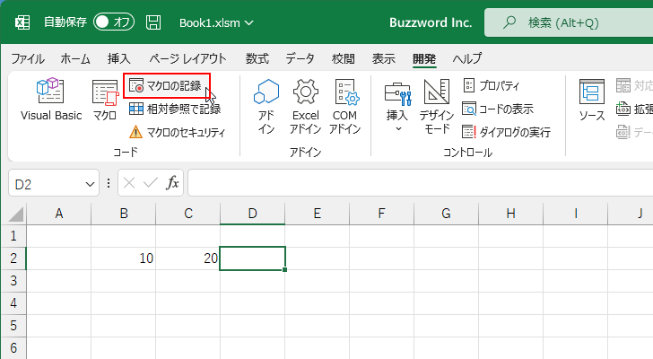
Task: Open the Book1.xlsm filename dropdown
Action: pos(216,22)
